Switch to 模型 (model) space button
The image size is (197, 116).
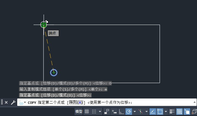click(79, 111)
